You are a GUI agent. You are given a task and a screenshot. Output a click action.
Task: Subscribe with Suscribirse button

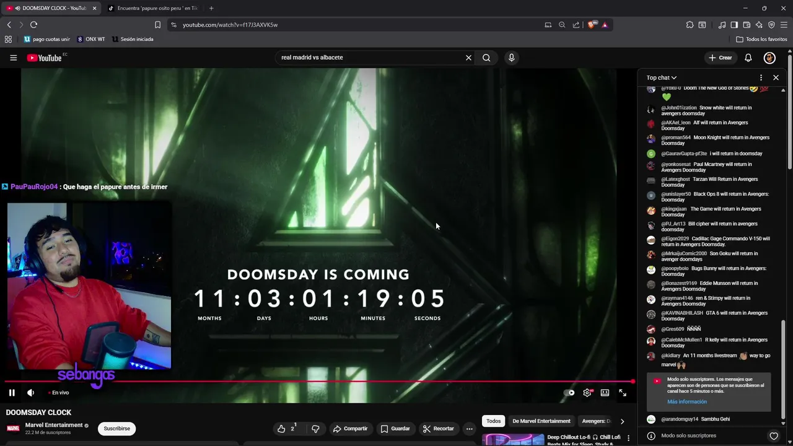pyautogui.click(x=117, y=429)
